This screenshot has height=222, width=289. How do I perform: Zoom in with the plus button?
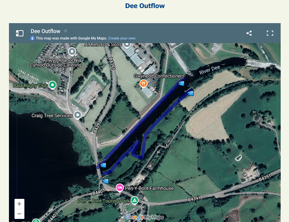19,204
